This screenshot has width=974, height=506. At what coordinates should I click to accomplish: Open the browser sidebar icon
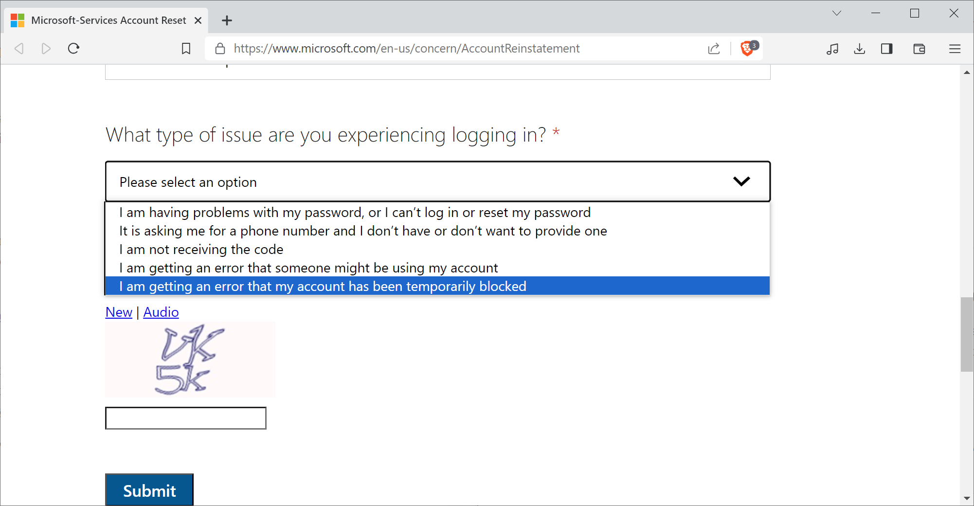tap(886, 49)
